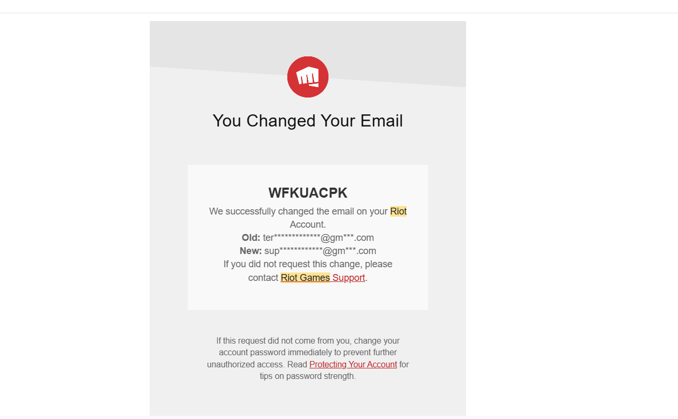Click the You Changed Your Email heading

point(307,121)
